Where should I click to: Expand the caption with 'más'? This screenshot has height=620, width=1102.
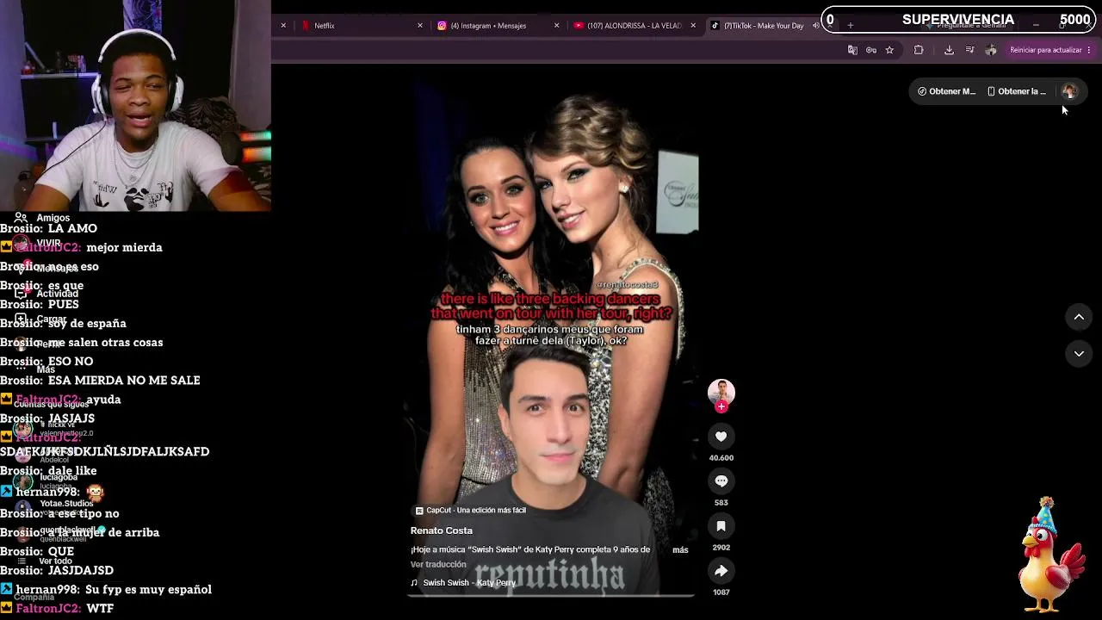(x=680, y=549)
